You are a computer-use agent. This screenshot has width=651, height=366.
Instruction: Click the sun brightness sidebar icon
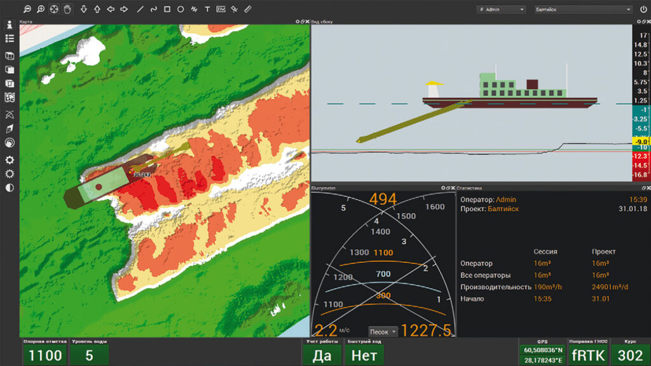[x=10, y=174]
